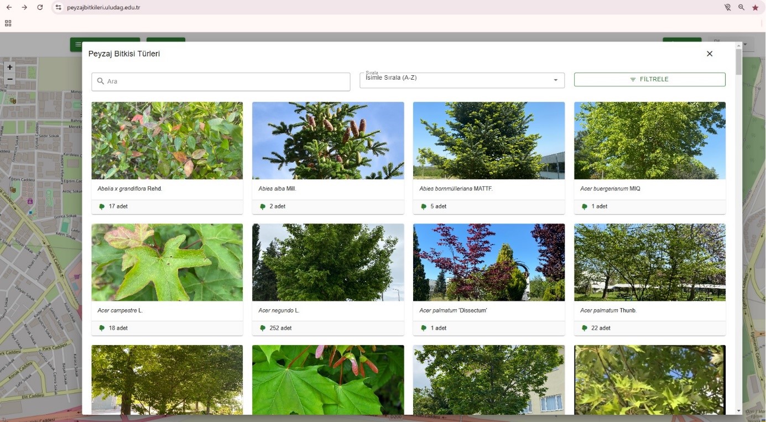Open the Abies bornmülleriana photo

[x=489, y=140]
